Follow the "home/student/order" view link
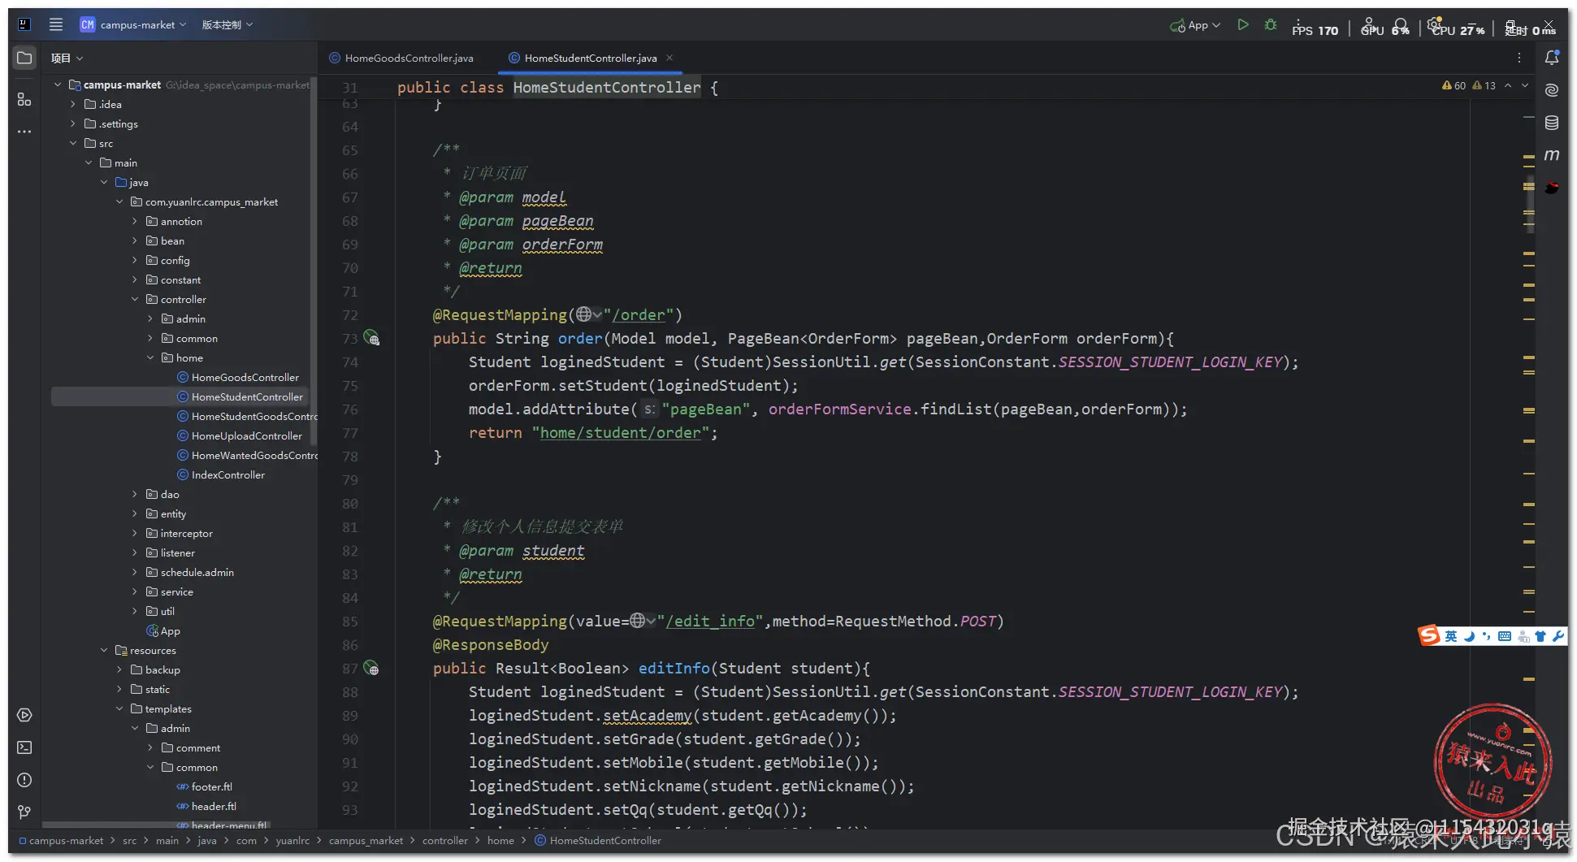The image size is (1577, 862). 621,432
